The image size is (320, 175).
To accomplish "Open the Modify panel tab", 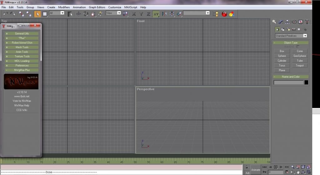I will click(x=281, y=22).
